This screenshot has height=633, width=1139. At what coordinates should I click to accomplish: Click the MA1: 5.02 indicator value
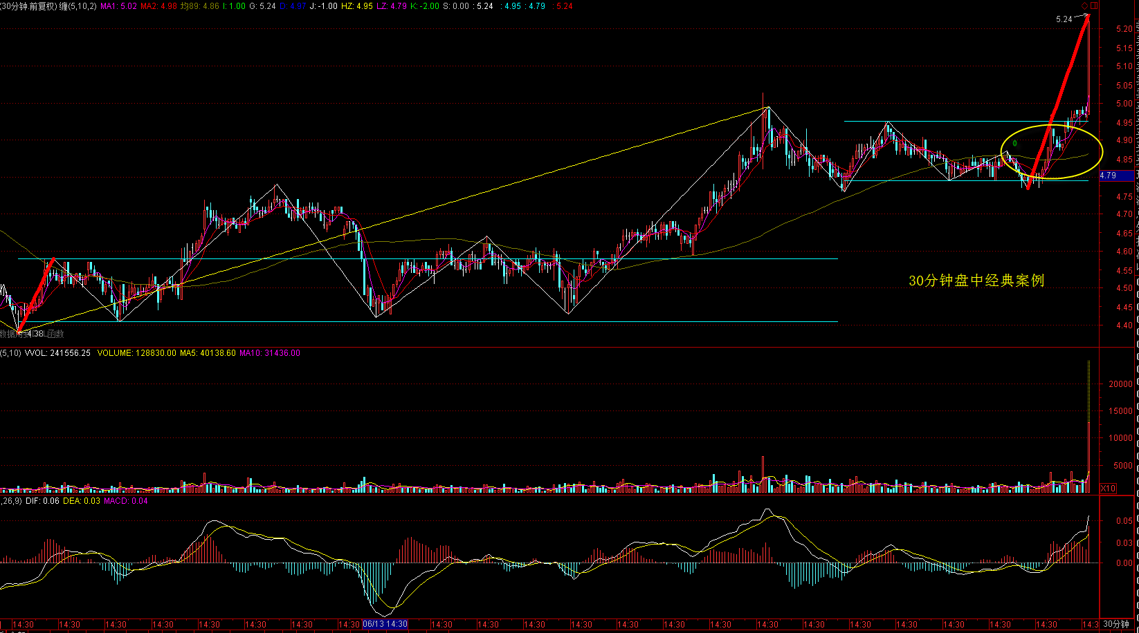[x=119, y=6]
